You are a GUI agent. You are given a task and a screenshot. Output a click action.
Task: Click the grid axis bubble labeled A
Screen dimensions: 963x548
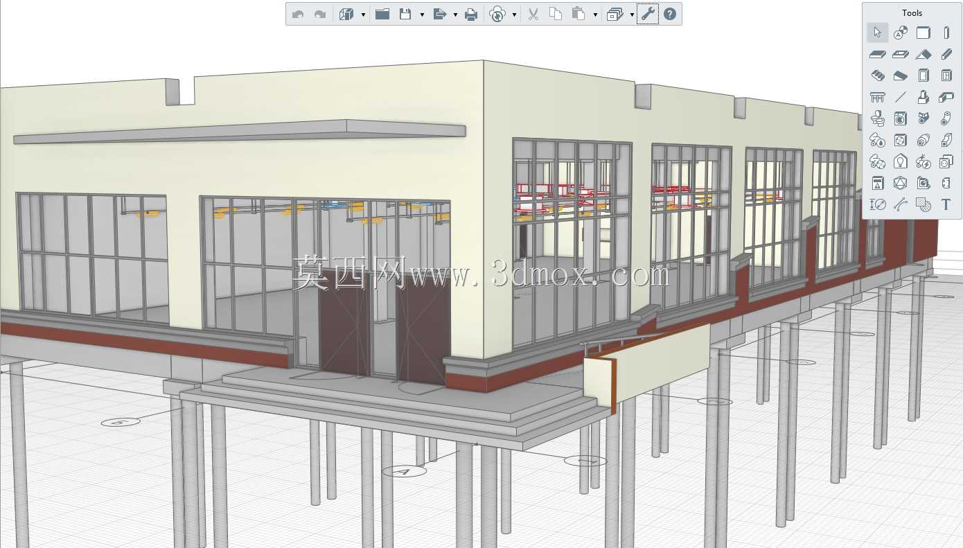coord(404,472)
